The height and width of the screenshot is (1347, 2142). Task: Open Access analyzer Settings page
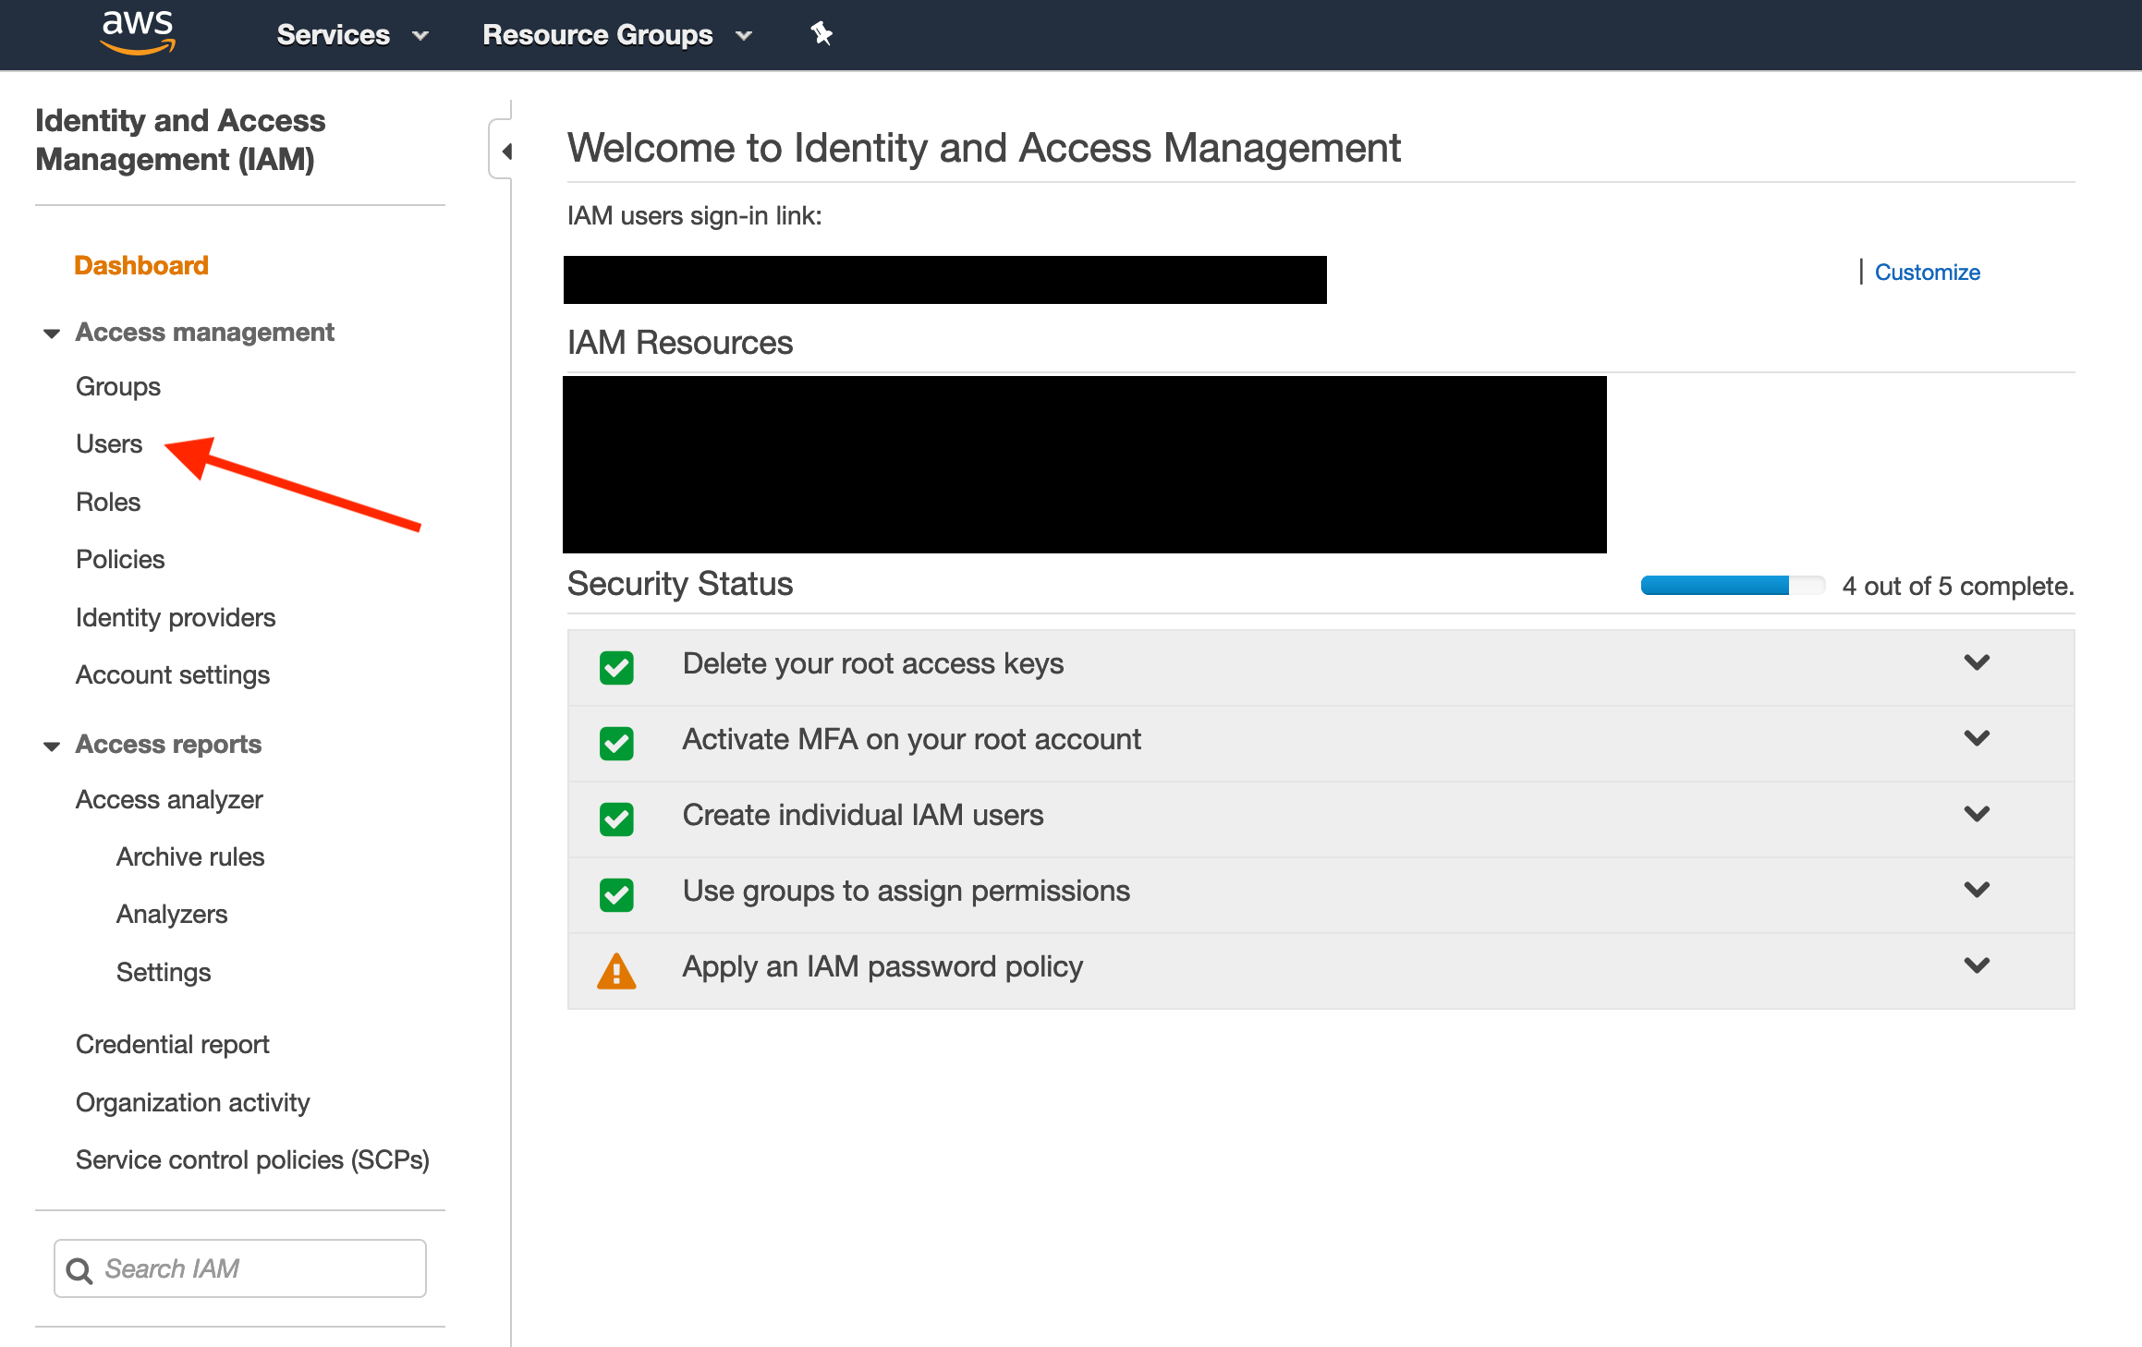click(164, 972)
